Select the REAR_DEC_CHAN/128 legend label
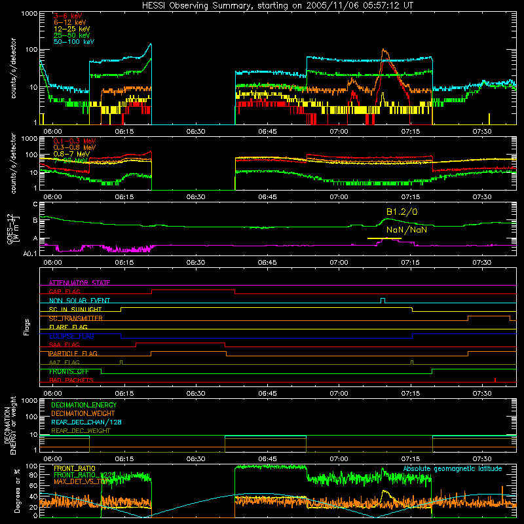 [86, 422]
